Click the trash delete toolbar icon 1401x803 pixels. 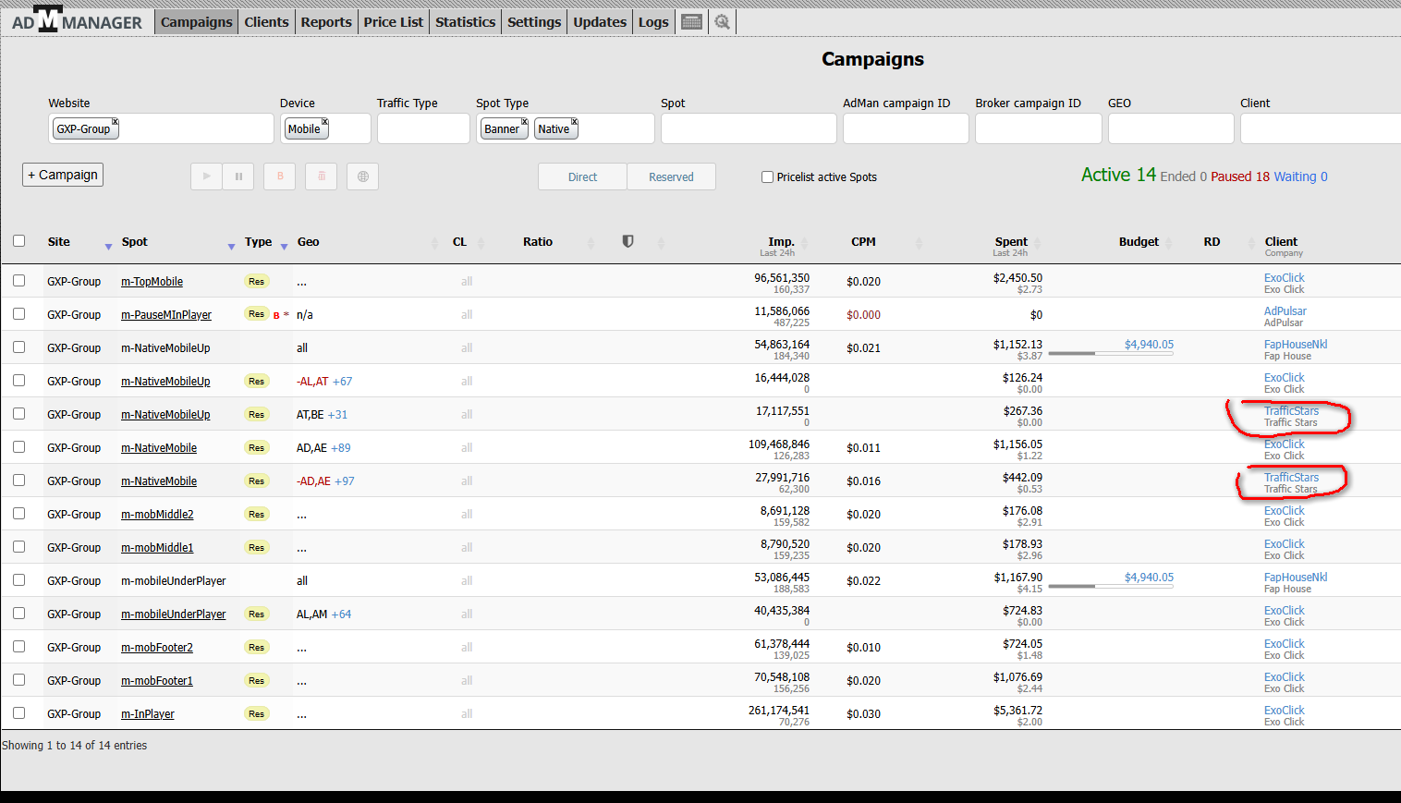click(322, 176)
